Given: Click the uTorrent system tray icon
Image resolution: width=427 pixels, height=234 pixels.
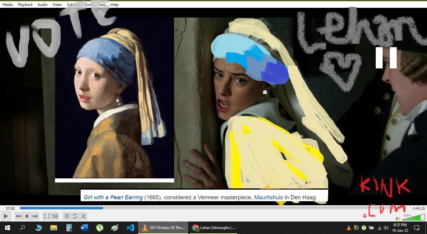Looking at the screenshot, I should point(364,228).
